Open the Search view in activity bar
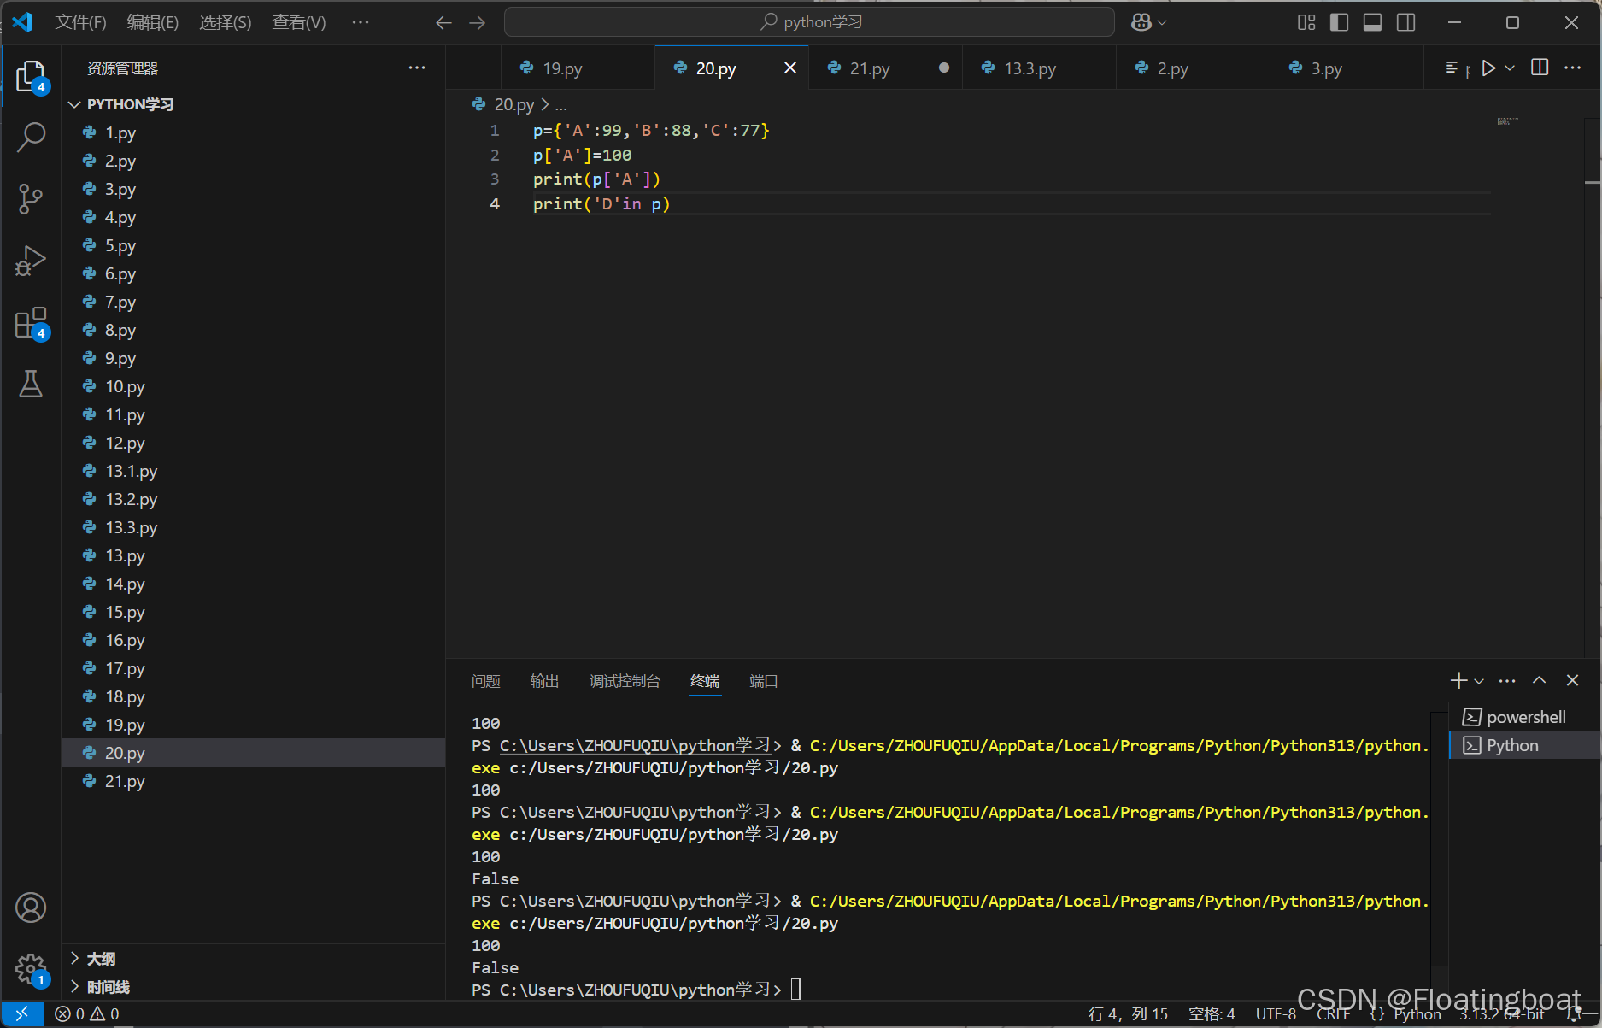Screen dimensions: 1602x1028 click(x=31, y=137)
